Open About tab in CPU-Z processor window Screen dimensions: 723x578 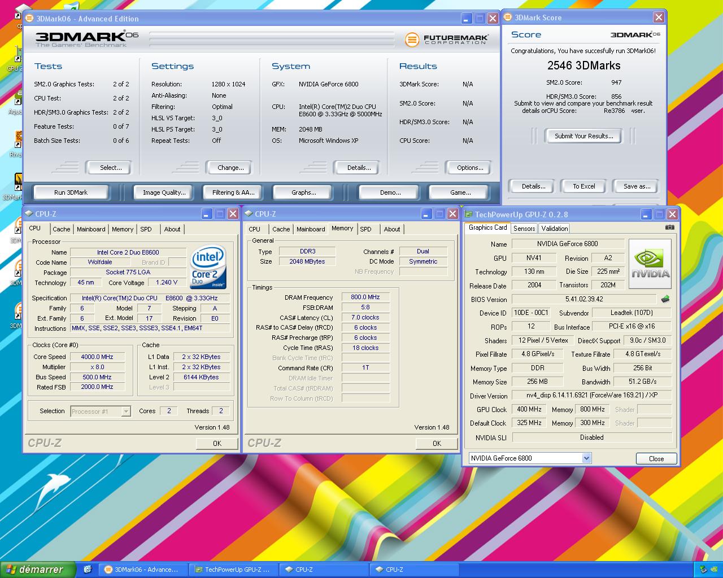click(x=172, y=229)
